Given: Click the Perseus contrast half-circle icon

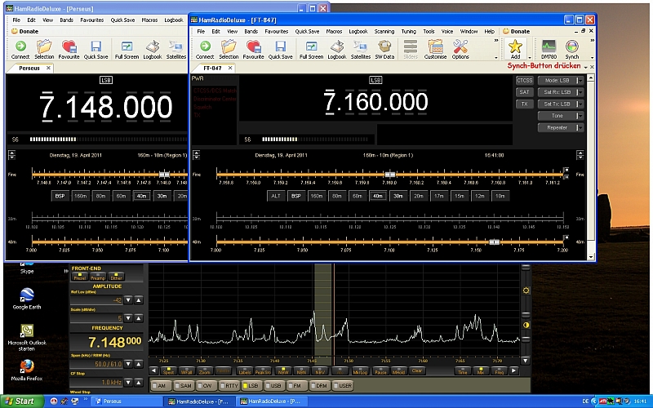Looking at the screenshot, I should point(526,325).
